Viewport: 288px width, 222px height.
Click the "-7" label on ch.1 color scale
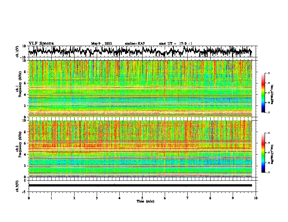(268, 112)
